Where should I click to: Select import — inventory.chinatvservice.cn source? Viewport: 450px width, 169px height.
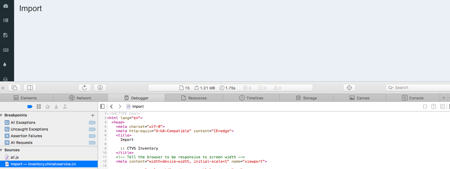point(49,164)
